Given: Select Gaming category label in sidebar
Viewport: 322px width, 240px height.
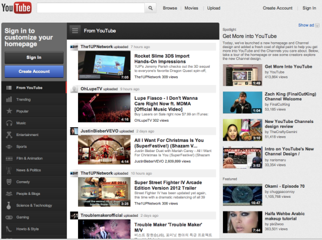Looking at the screenshot, I should pyautogui.click(x=23, y=217).
